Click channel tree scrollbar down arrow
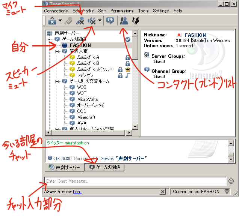 coord(135,126)
